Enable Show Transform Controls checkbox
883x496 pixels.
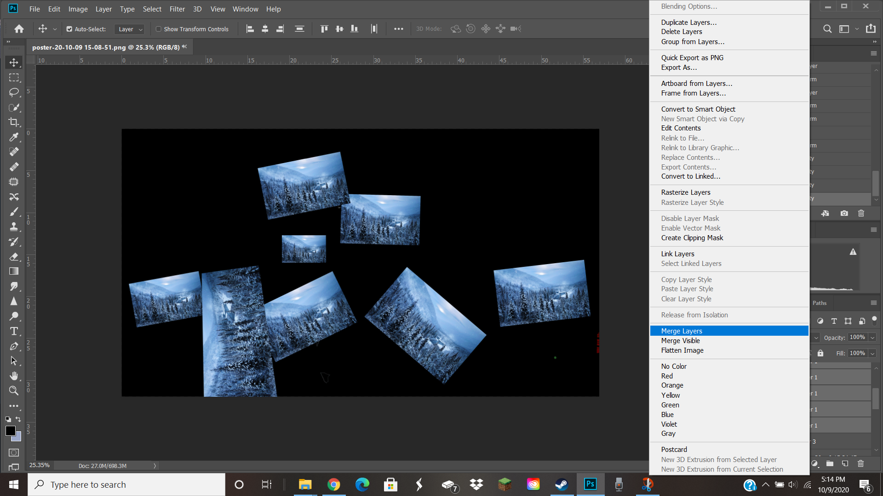[x=159, y=29]
